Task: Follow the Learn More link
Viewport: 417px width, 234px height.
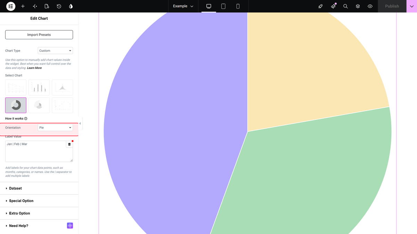Action: point(34,68)
